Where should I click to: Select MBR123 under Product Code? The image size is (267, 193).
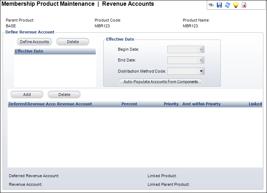(x=102, y=26)
